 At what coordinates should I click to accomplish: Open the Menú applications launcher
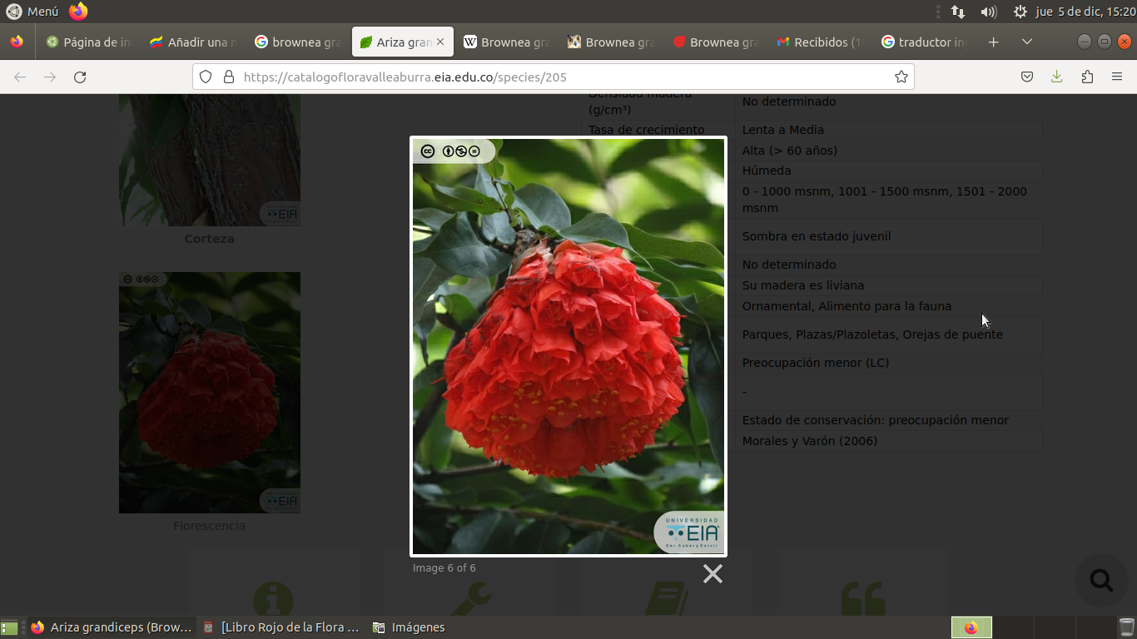(33, 12)
